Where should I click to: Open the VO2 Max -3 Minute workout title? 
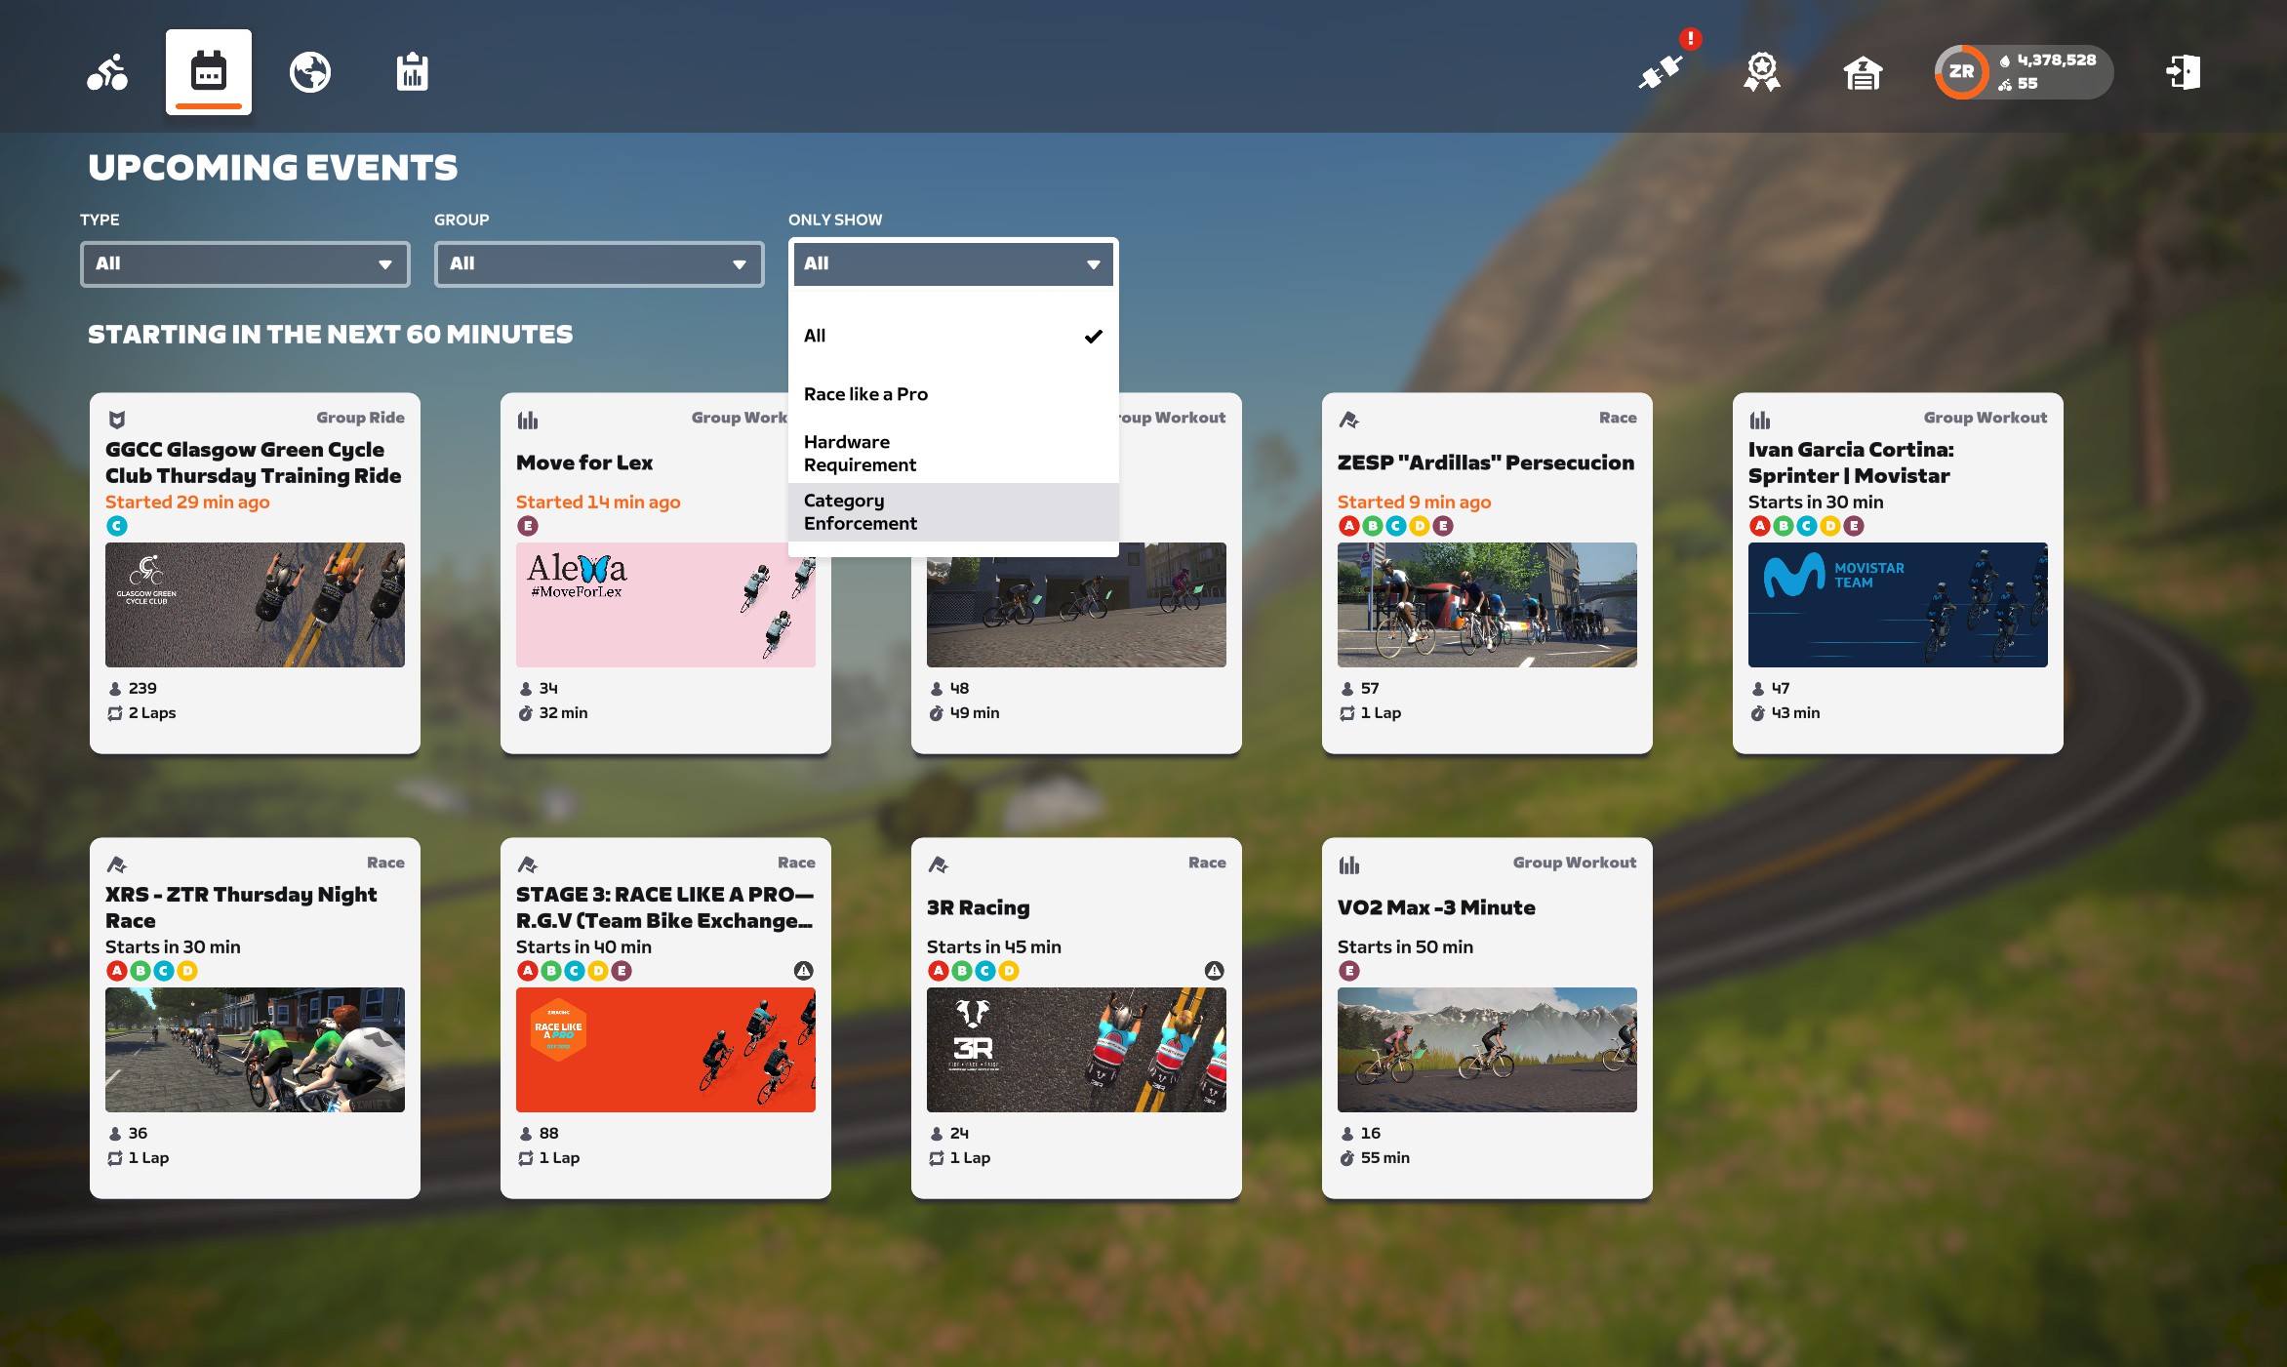(1435, 907)
